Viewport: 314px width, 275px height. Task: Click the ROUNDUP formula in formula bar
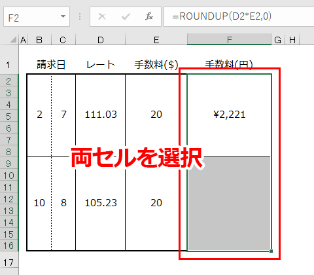pyautogui.click(x=222, y=16)
